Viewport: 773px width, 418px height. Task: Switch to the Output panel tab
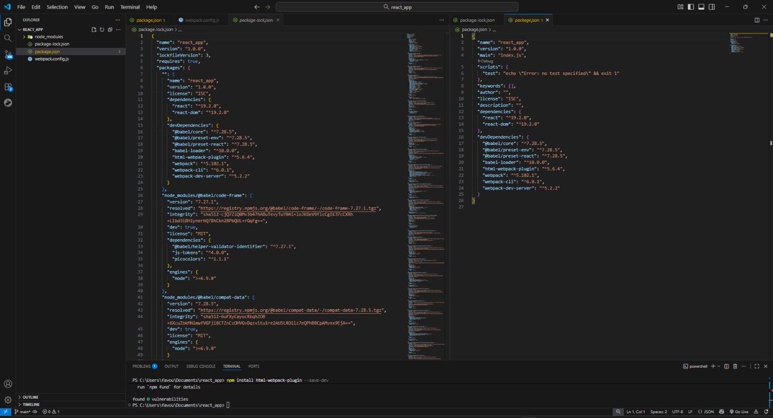(x=171, y=366)
